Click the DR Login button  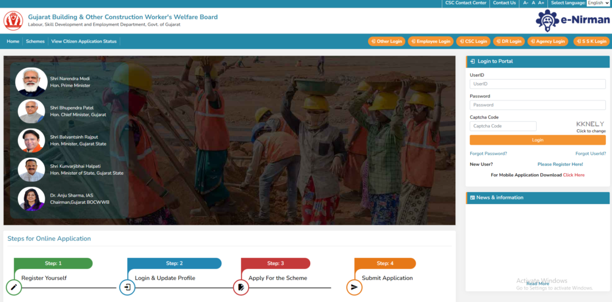509,41
